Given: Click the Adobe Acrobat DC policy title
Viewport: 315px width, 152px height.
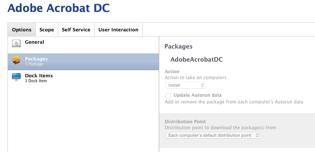Looking at the screenshot, I should [x=59, y=8].
